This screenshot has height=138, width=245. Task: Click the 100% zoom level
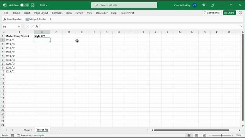point(238,135)
